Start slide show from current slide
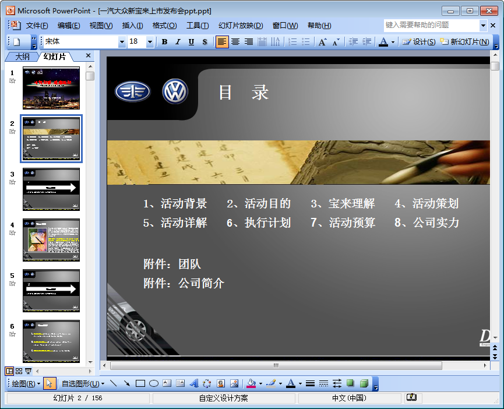 point(29,371)
